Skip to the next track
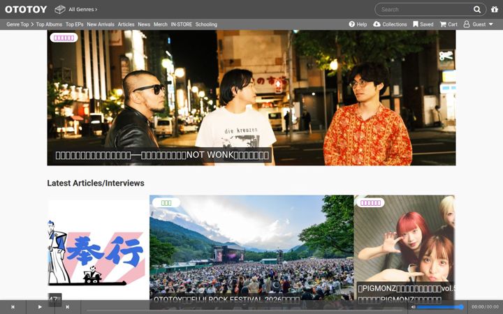This screenshot has width=503, height=314. click(x=67, y=307)
